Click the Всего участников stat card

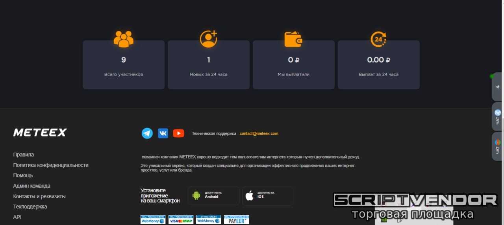[x=124, y=65]
